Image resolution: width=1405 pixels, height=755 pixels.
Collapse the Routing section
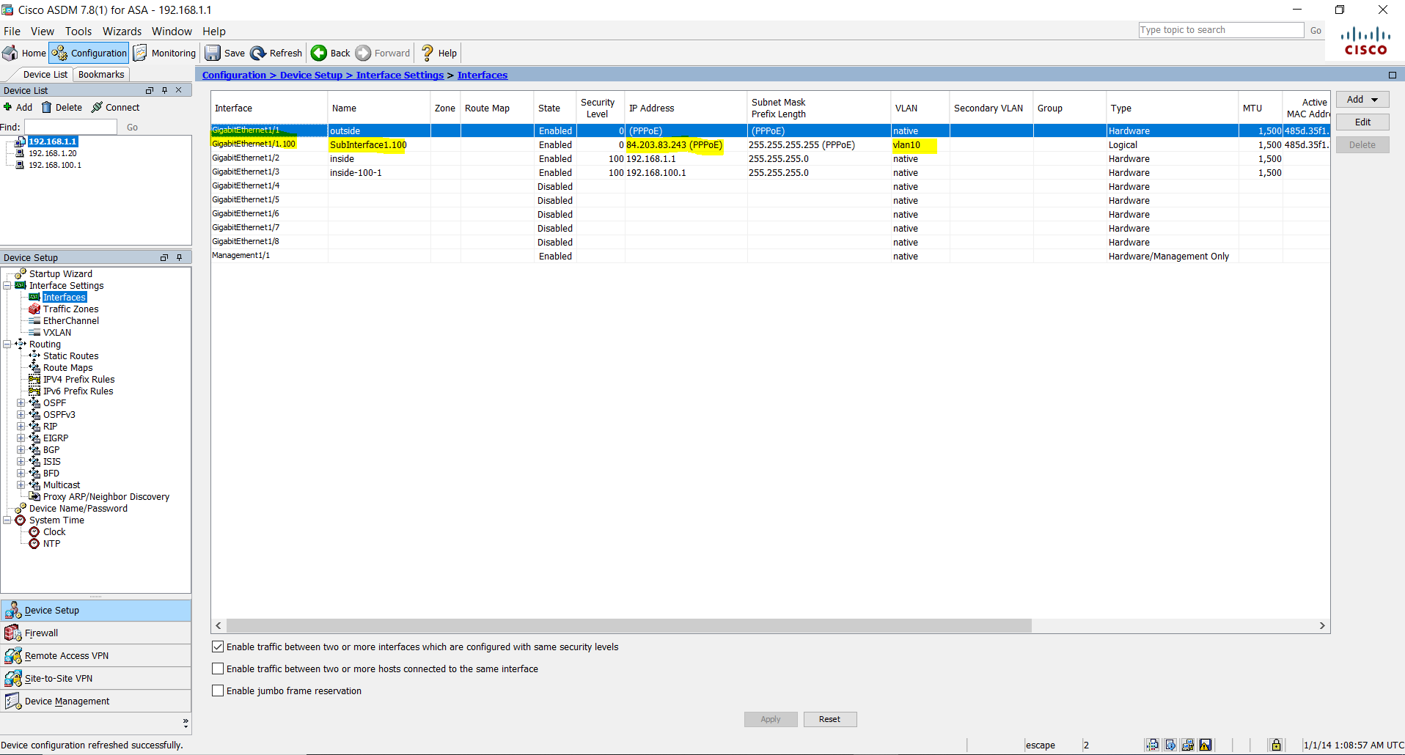pyautogui.click(x=7, y=344)
